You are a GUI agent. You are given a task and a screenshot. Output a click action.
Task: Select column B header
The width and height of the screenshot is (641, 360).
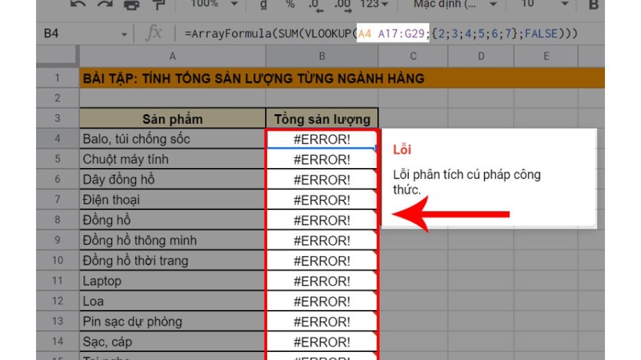[x=322, y=56]
